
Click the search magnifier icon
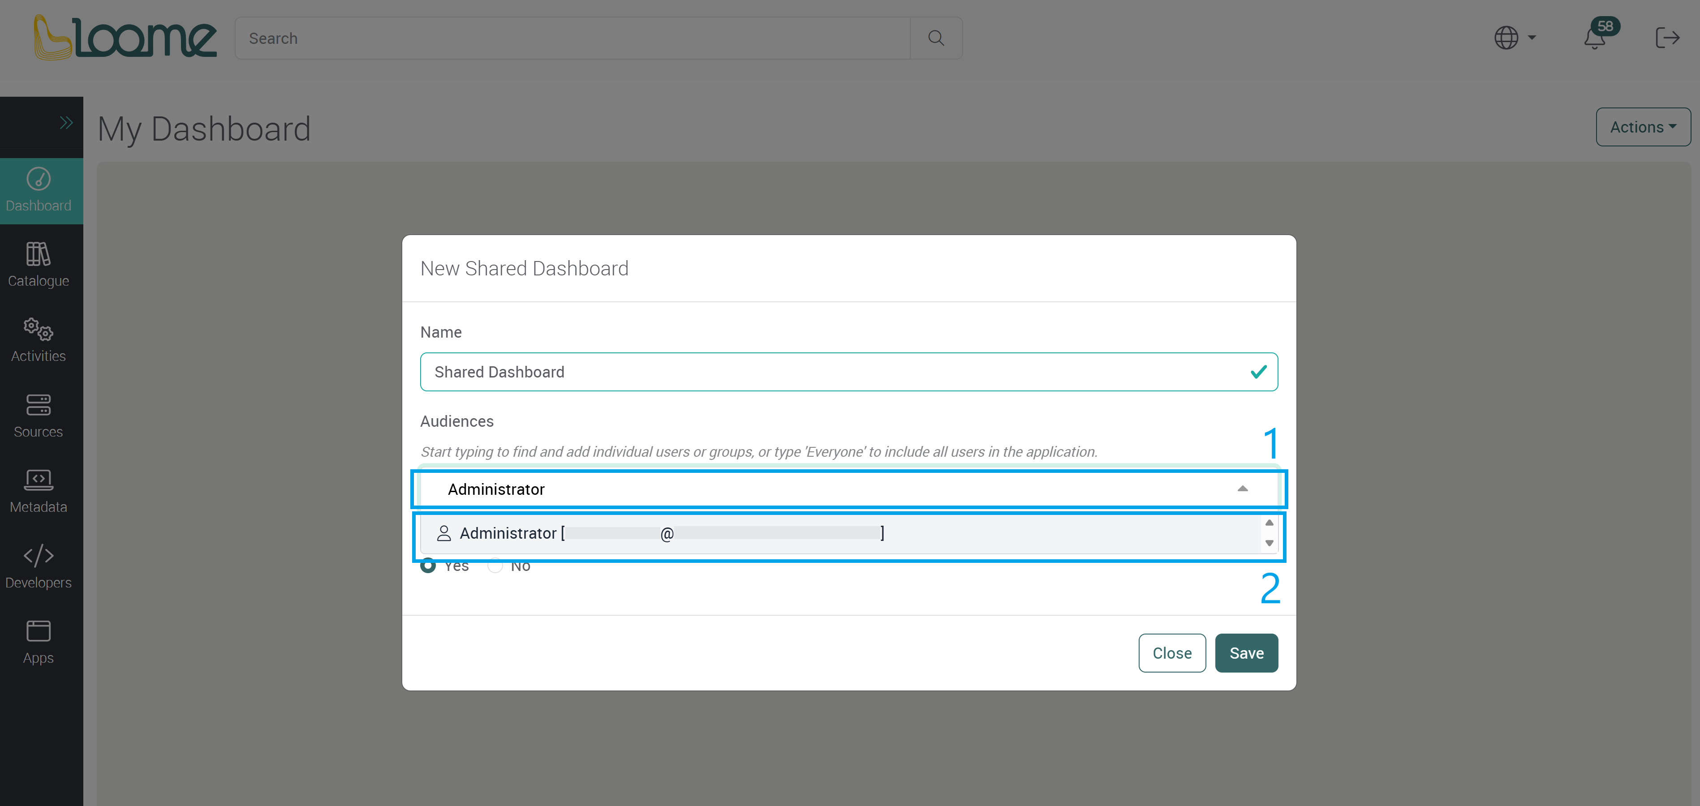tap(936, 38)
